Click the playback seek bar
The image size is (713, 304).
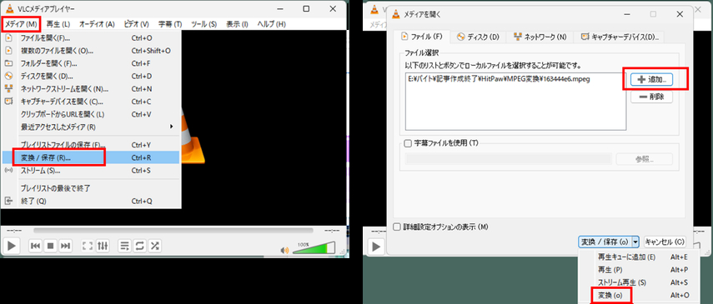(173, 231)
